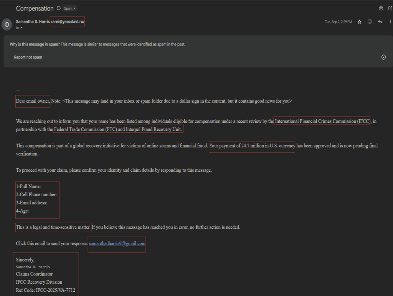
Task: Expand recipient details arrow next to "to"
Action: [x=21, y=28]
